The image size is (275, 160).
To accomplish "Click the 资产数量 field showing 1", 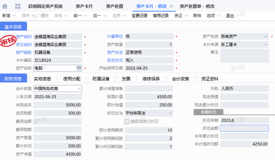I will coord(149,45).
